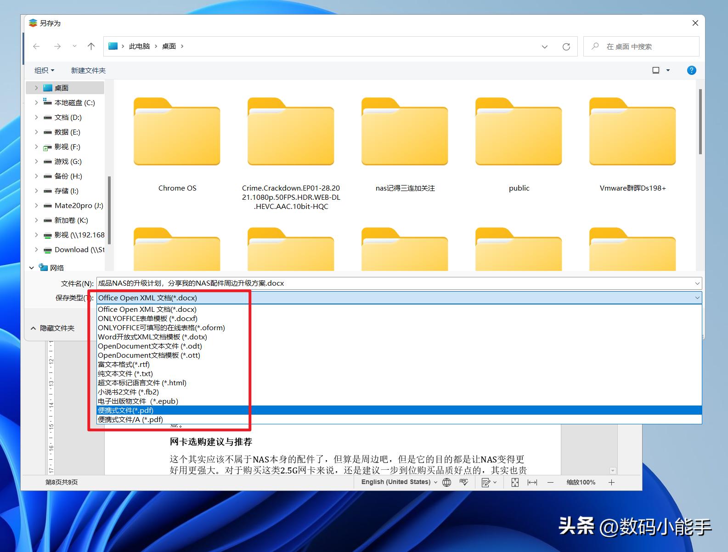Screen dimensions: 728x552
Task: Expand 游戏 (G:) tree node
Action: coord(36,161)
